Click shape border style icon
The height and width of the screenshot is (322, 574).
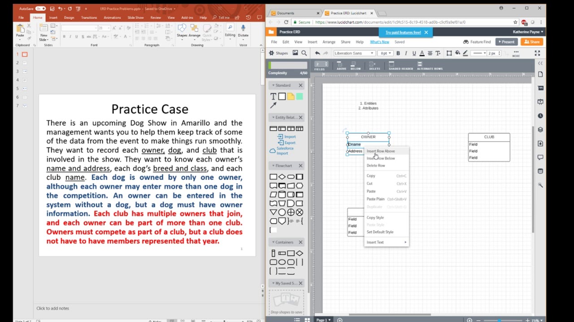click(449, 53)
